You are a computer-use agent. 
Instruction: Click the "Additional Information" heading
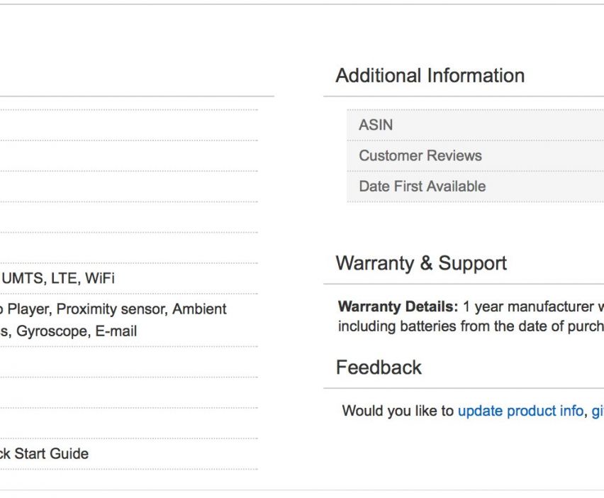click(430, 76)
